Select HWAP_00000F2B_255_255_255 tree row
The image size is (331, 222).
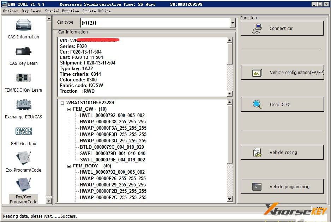click(x=113, y=191)
